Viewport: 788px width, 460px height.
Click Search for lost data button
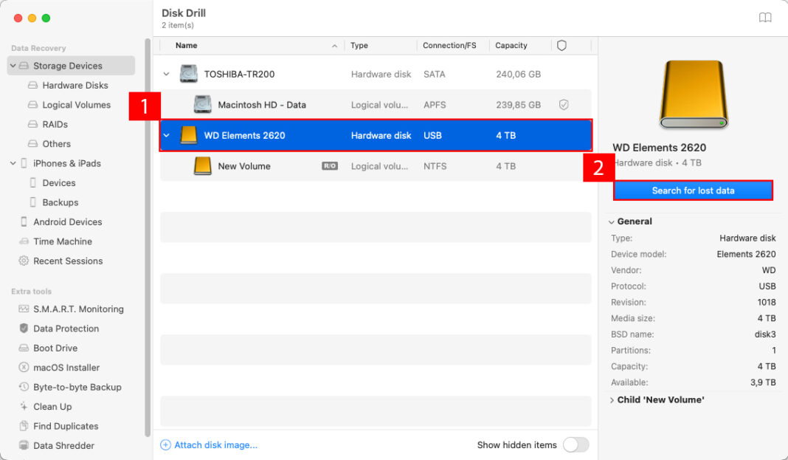[693, 190]
